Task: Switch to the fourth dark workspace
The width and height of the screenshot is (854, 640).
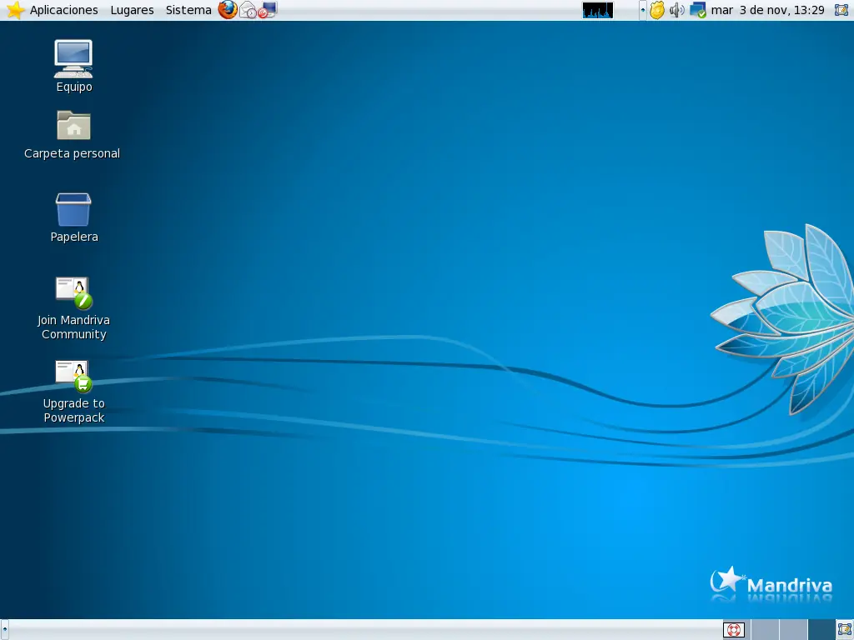Action: click(821, 630)
